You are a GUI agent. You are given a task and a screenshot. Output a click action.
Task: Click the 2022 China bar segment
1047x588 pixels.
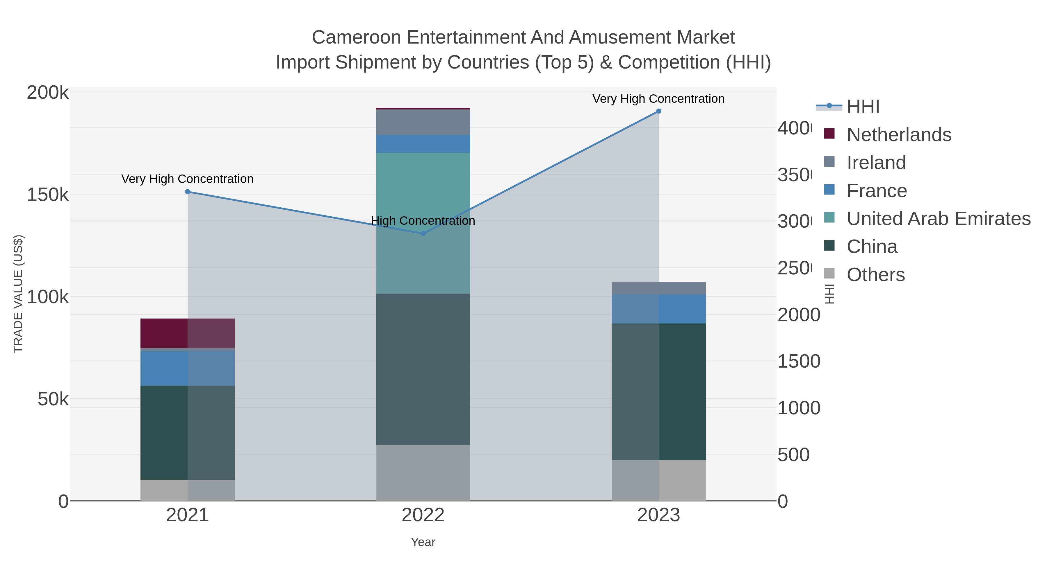[x=423, y=369]
